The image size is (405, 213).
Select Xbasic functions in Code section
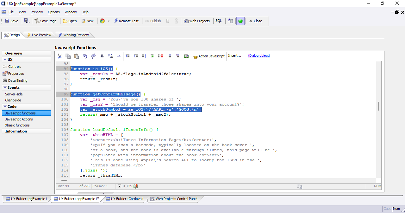[x=17, y=125]
